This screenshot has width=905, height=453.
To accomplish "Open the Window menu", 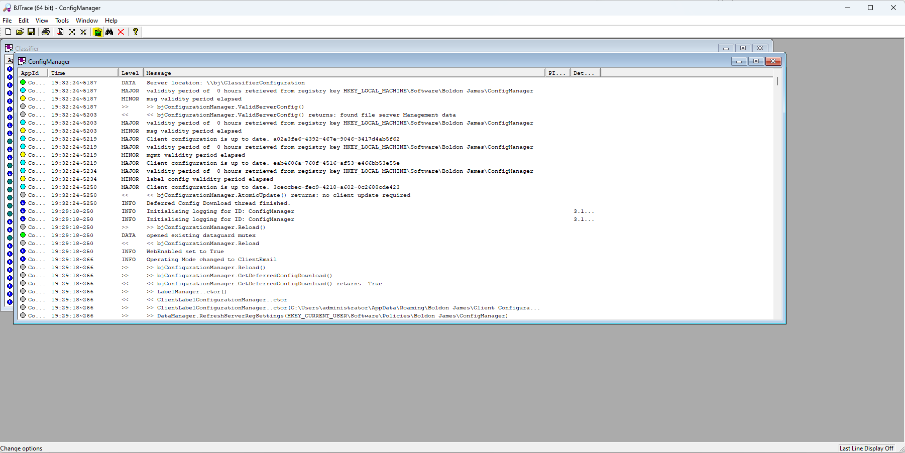I will (x=86, y=21).
